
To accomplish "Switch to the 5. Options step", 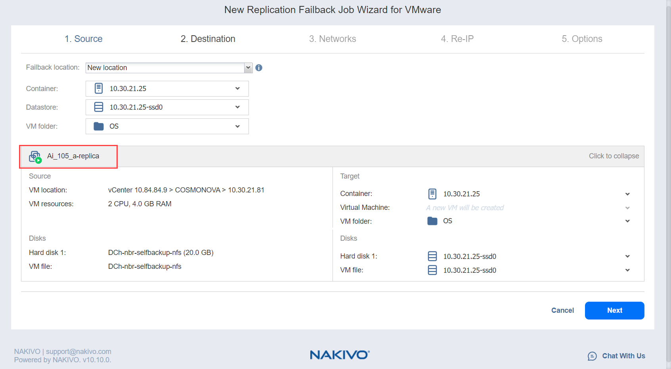I will [x=581, y=39].
